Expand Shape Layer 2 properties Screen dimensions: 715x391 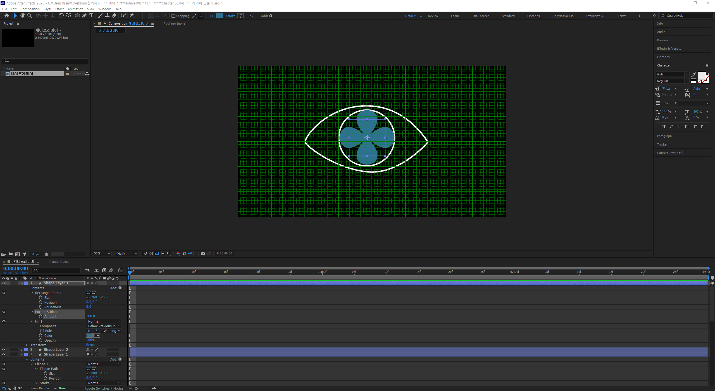(22, 350)
